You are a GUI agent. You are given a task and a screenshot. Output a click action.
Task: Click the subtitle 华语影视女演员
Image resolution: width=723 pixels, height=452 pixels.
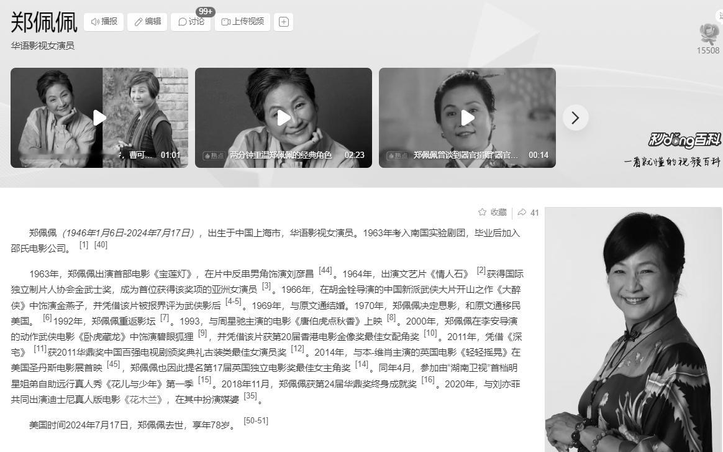[x=42, y=46]
